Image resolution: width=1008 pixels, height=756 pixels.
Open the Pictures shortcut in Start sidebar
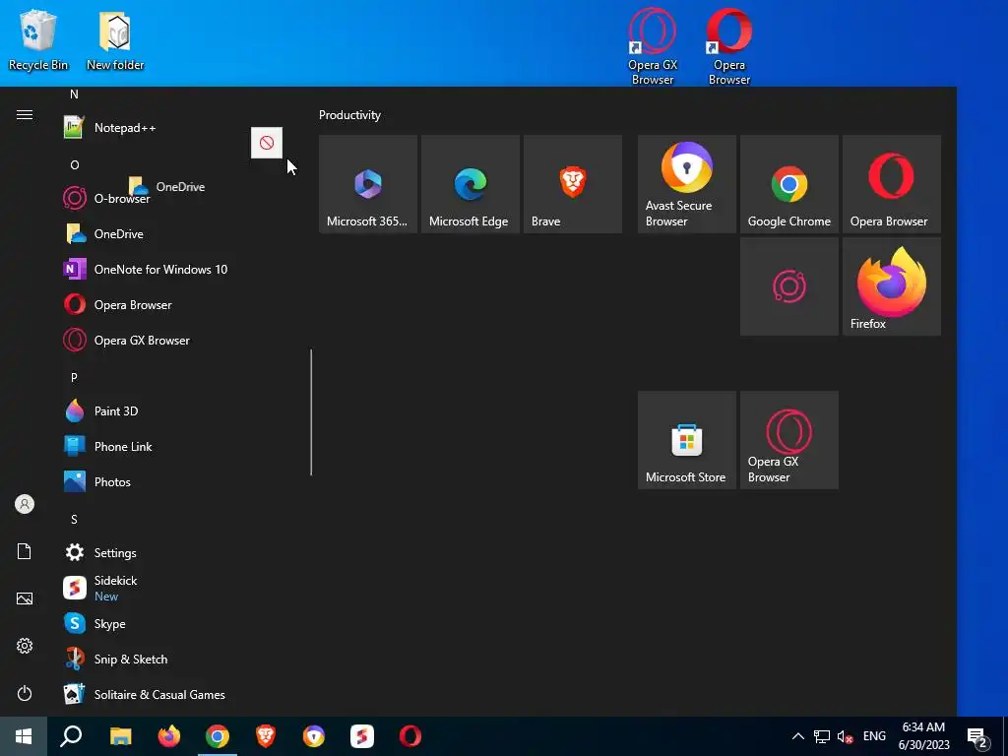click(25, 598)
